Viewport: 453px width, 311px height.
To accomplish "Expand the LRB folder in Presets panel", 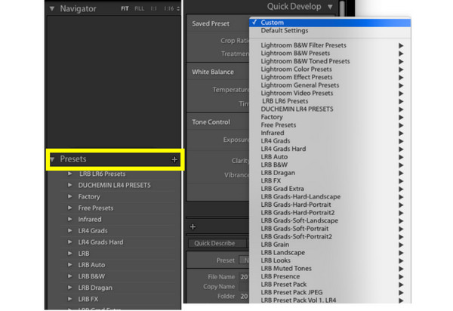I will coord(70,253).
